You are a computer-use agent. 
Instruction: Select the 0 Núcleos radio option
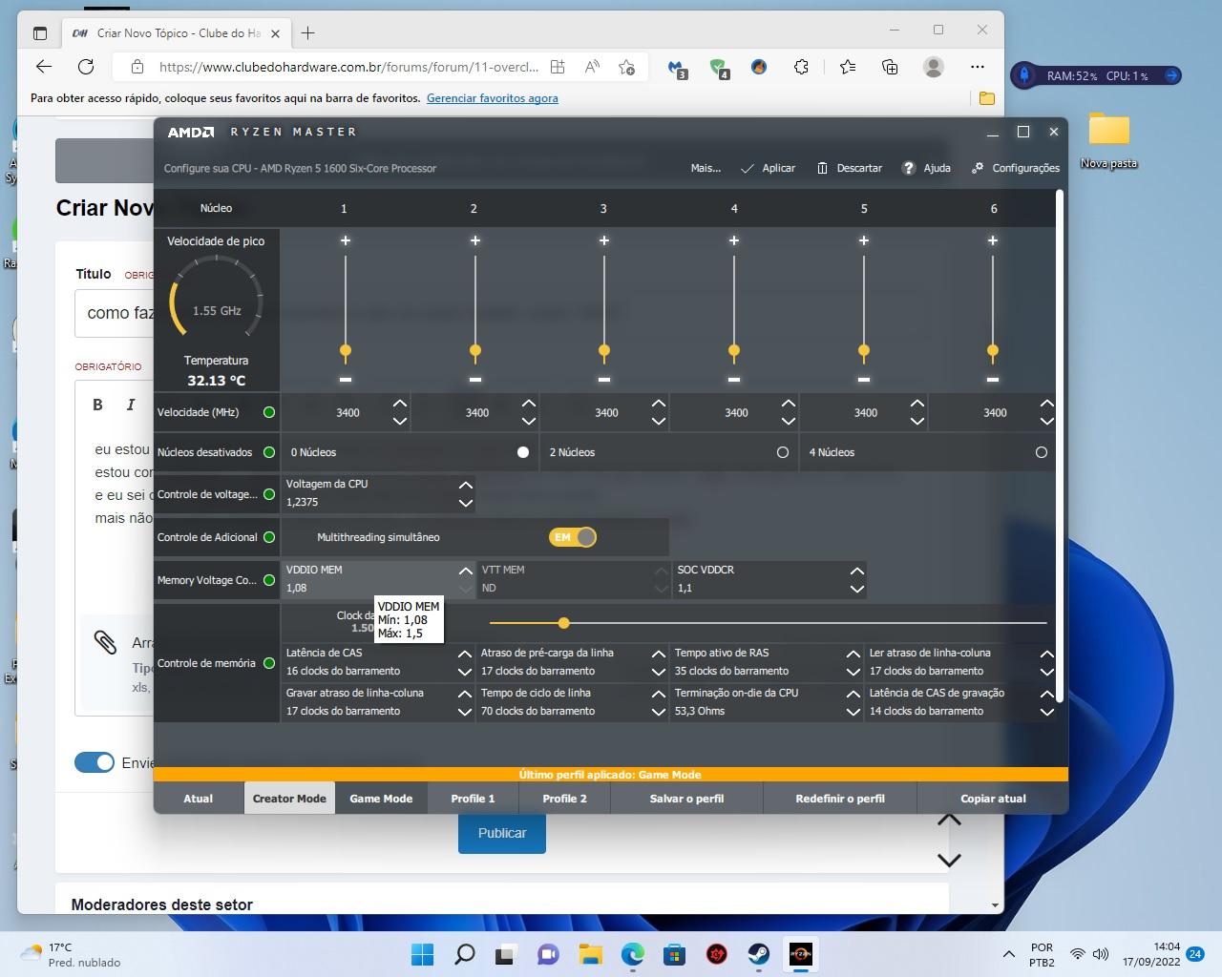point(523,452)
